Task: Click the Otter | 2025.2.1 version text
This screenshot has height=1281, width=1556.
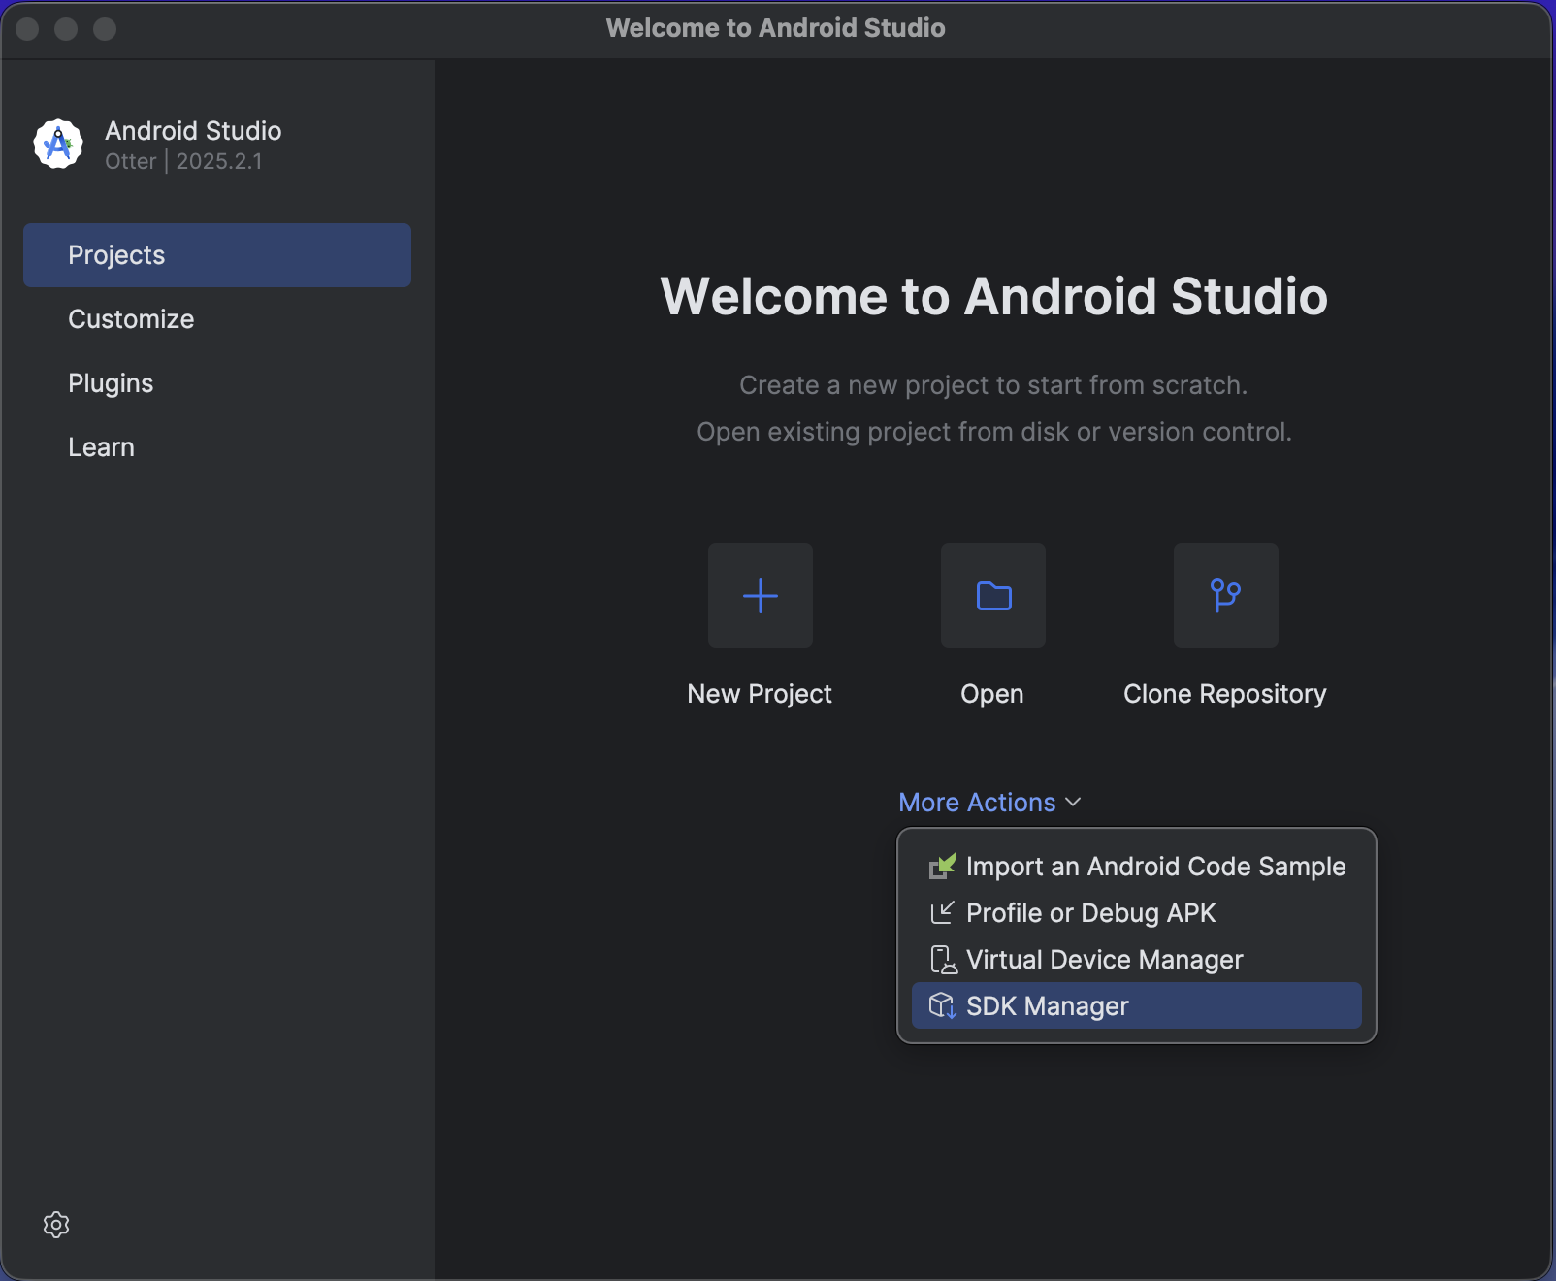Action: point(183,161)
